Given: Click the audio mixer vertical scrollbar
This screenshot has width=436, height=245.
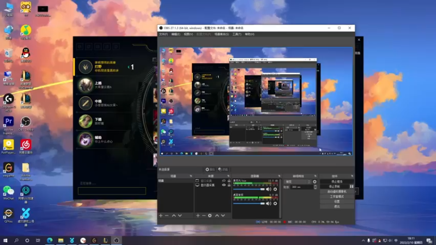Looking at the screenshot, I should (x=280, y=198).
